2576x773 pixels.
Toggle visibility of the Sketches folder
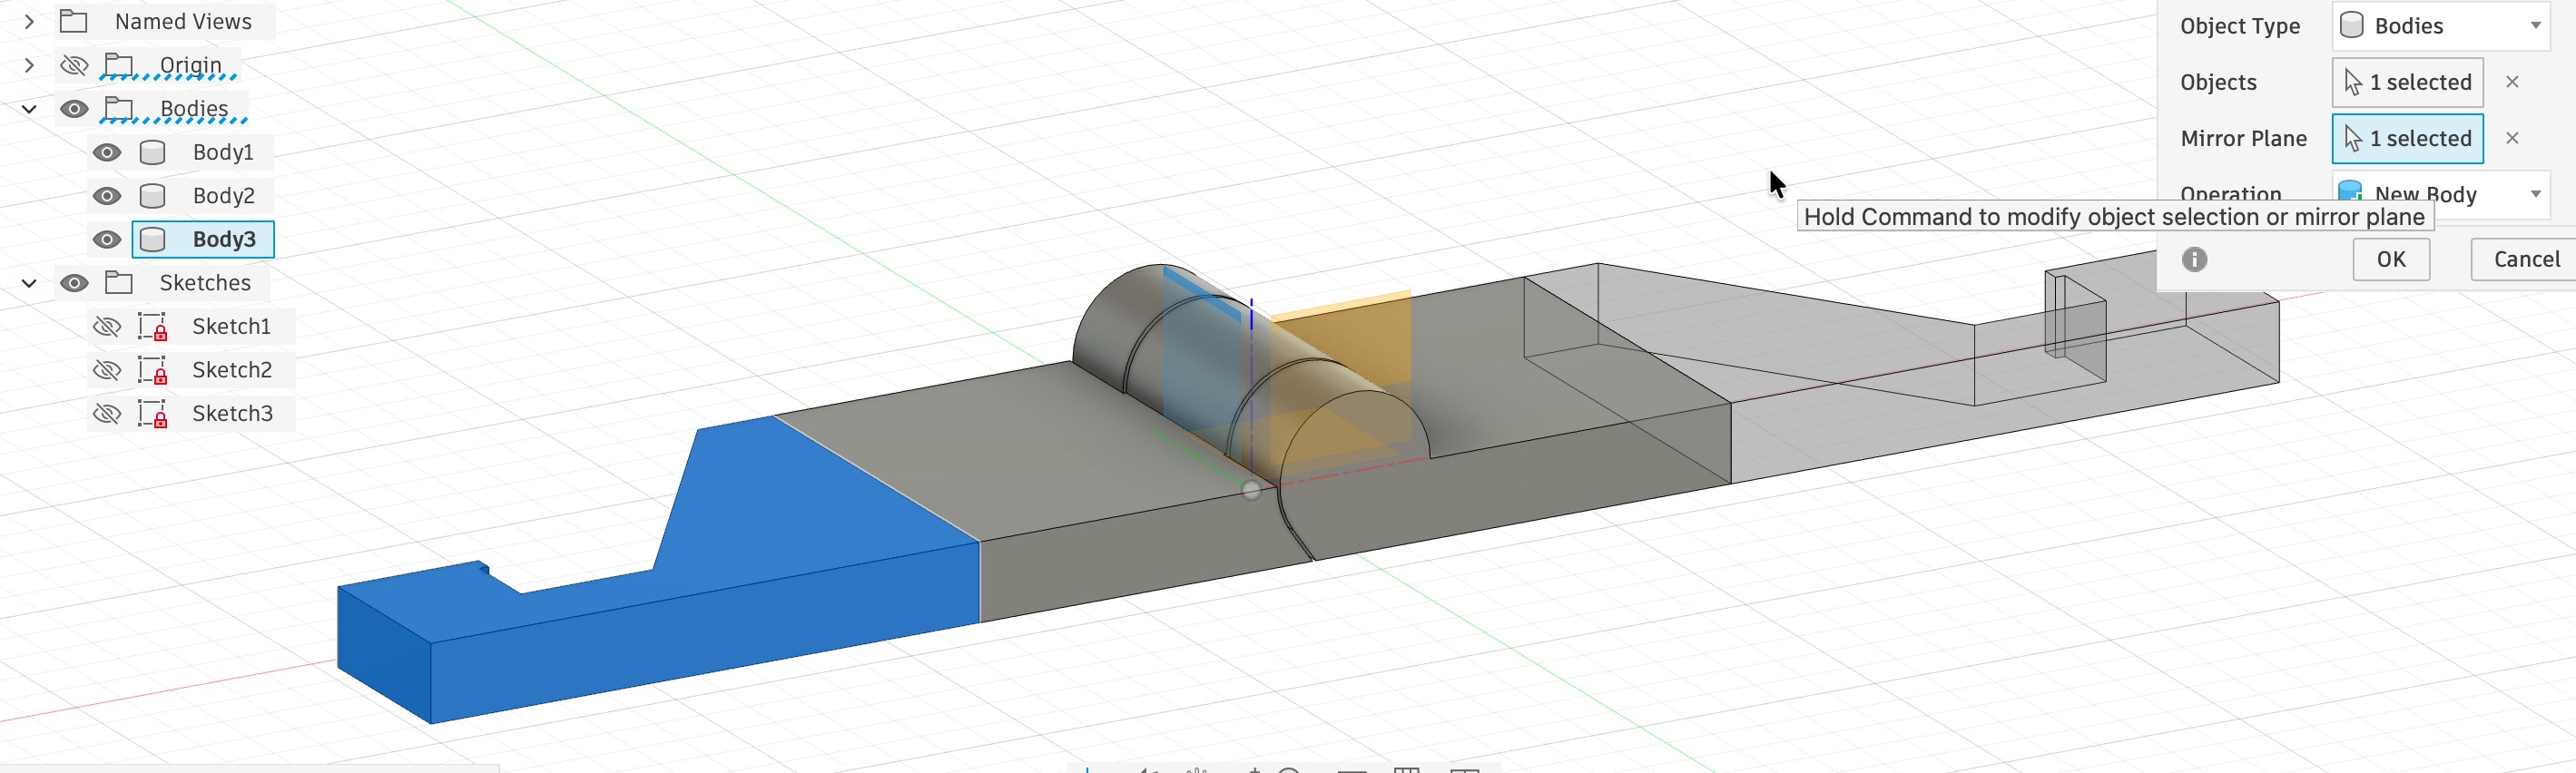[74, 283]
